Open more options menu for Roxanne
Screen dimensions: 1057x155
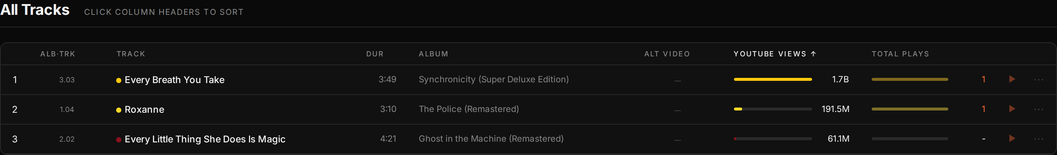(1038, 109)
